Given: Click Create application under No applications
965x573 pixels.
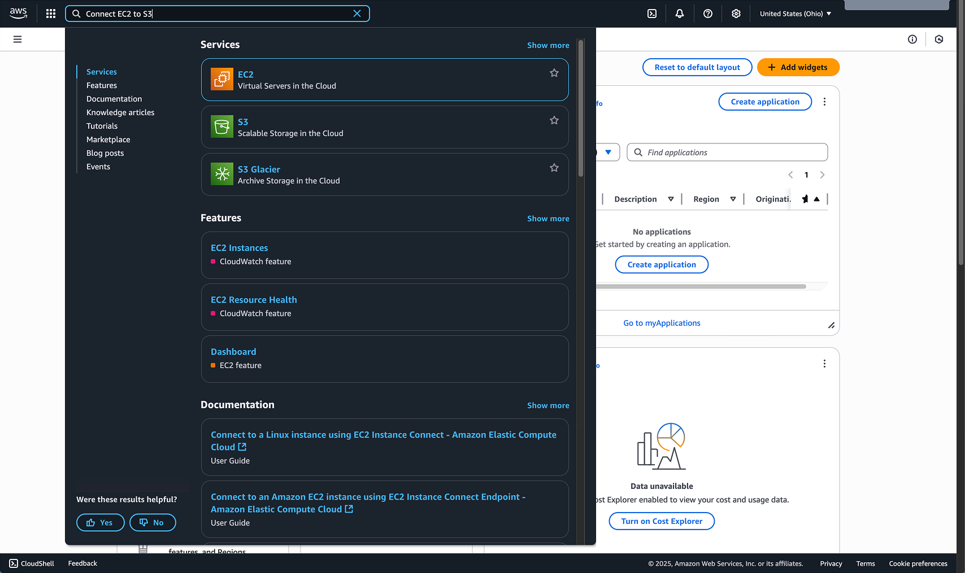Looking at the screenshot, I should click(662, 265).
